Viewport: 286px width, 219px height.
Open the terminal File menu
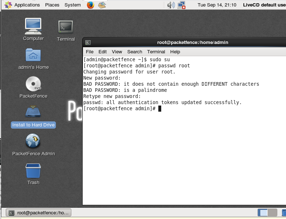coord(89,52)
